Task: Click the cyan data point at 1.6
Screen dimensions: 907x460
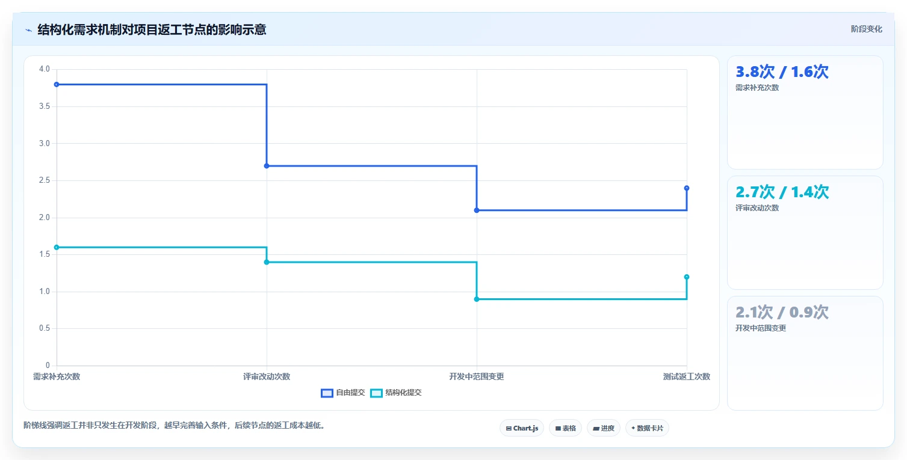Action: pos(57,247)
